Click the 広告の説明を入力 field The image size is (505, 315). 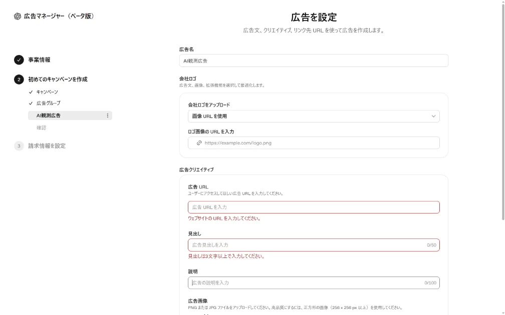coord(314,283)
